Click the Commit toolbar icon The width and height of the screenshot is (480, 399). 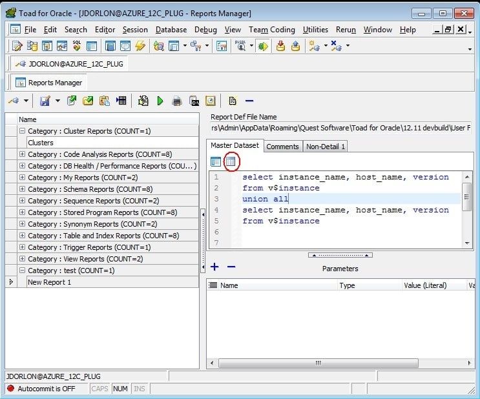[x=280, y=46]
